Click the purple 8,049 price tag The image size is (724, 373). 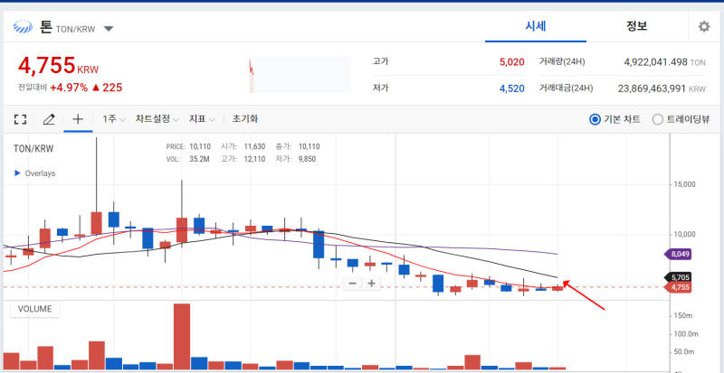[x=677, y=254]
